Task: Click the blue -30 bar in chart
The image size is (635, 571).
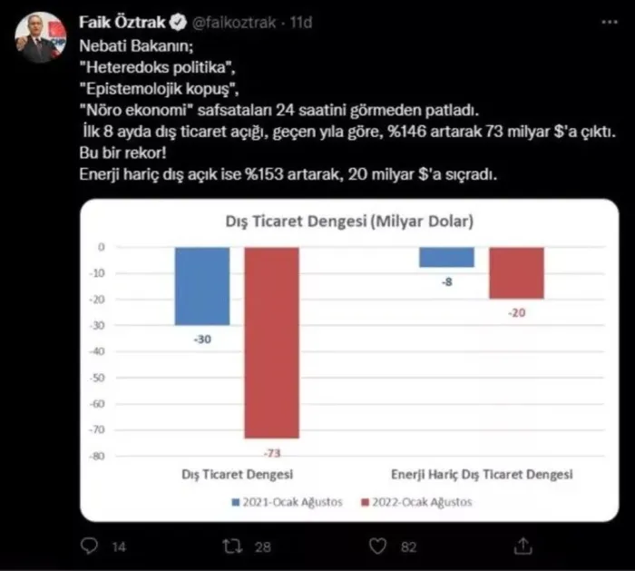Action: pyautogui.click(x=202, y=286)
